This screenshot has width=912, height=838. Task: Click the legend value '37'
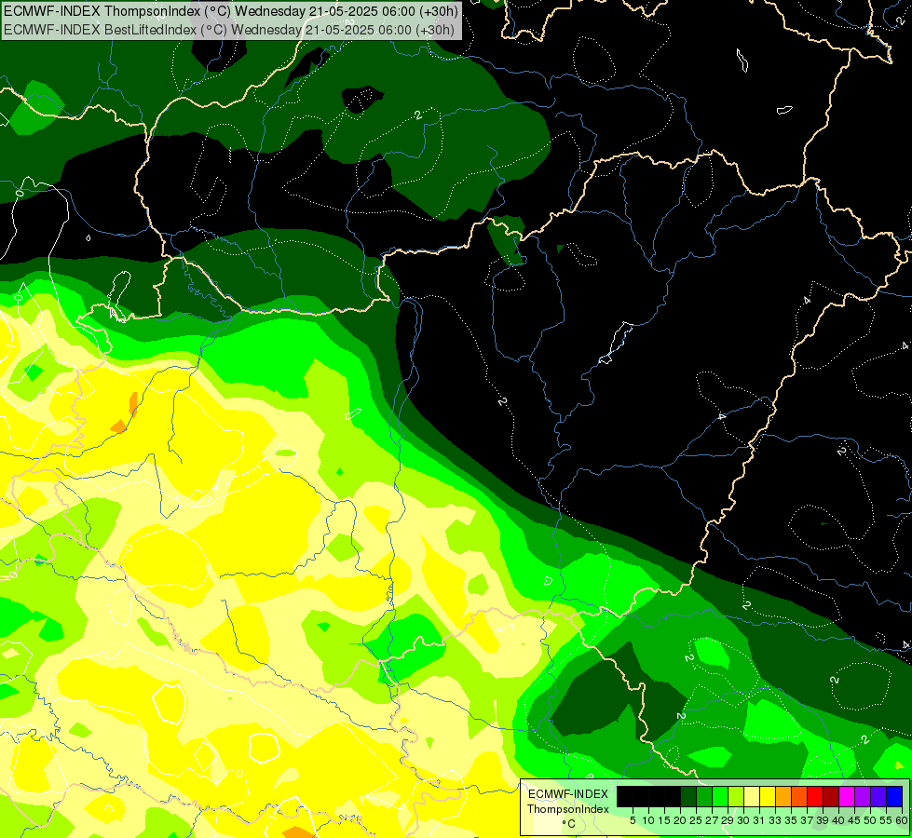pos(807,820)
